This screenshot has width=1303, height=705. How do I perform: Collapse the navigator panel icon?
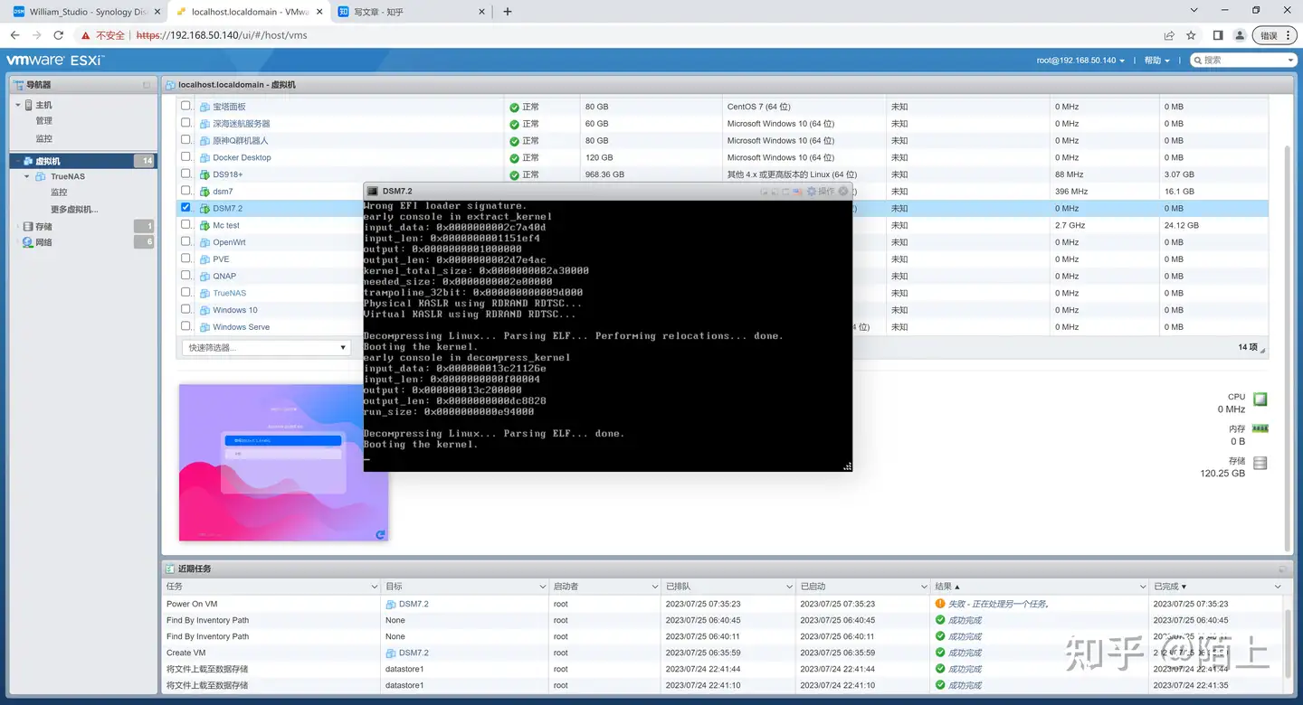pos(147,85)
